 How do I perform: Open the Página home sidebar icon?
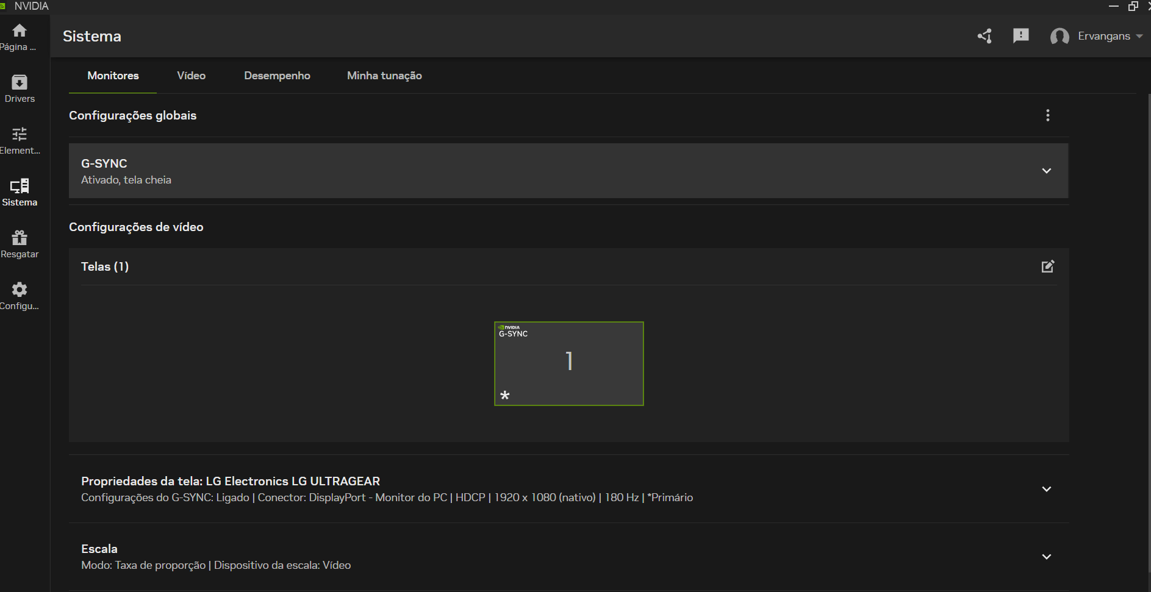click(20, 30)
